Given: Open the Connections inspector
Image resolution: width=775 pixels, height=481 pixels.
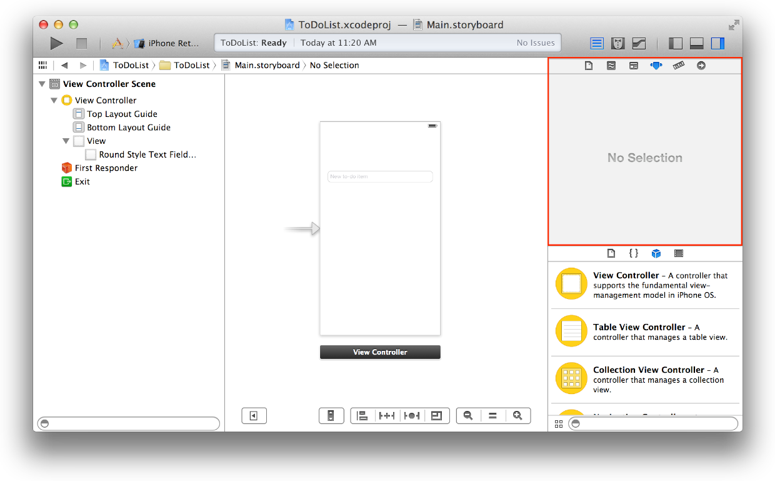Looking at the screenshot, I should (x=701, y=66).
